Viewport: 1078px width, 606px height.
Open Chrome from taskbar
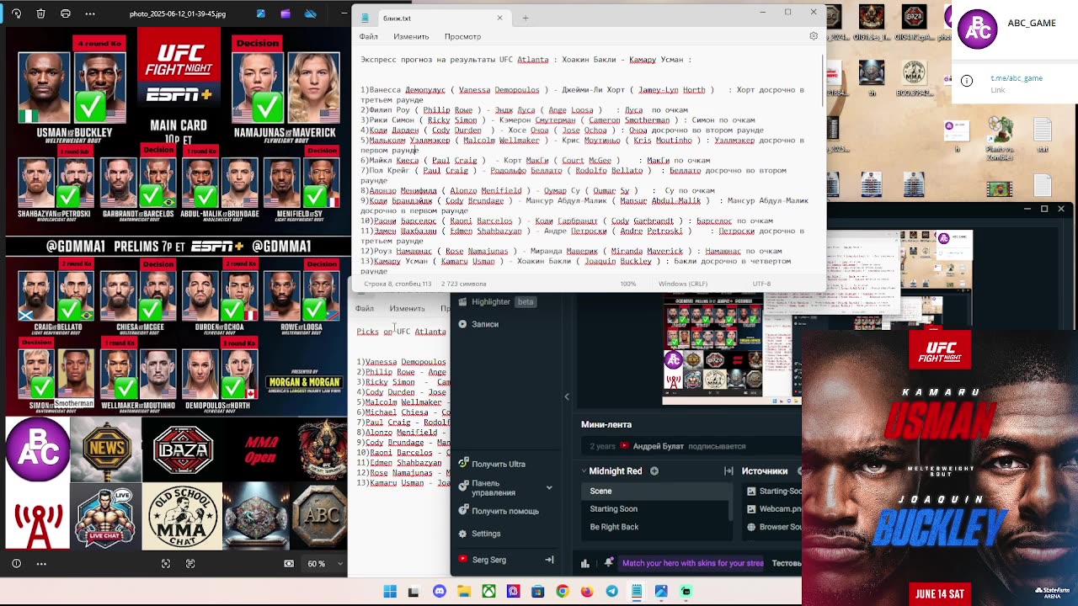tap(563, 592)
